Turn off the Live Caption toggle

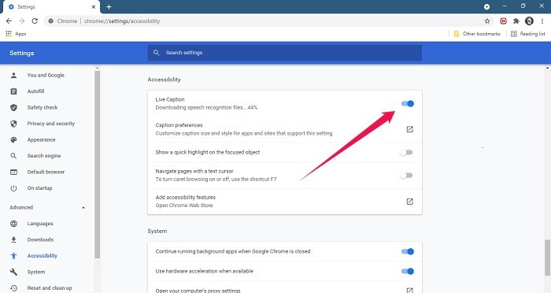click(408, 103)
